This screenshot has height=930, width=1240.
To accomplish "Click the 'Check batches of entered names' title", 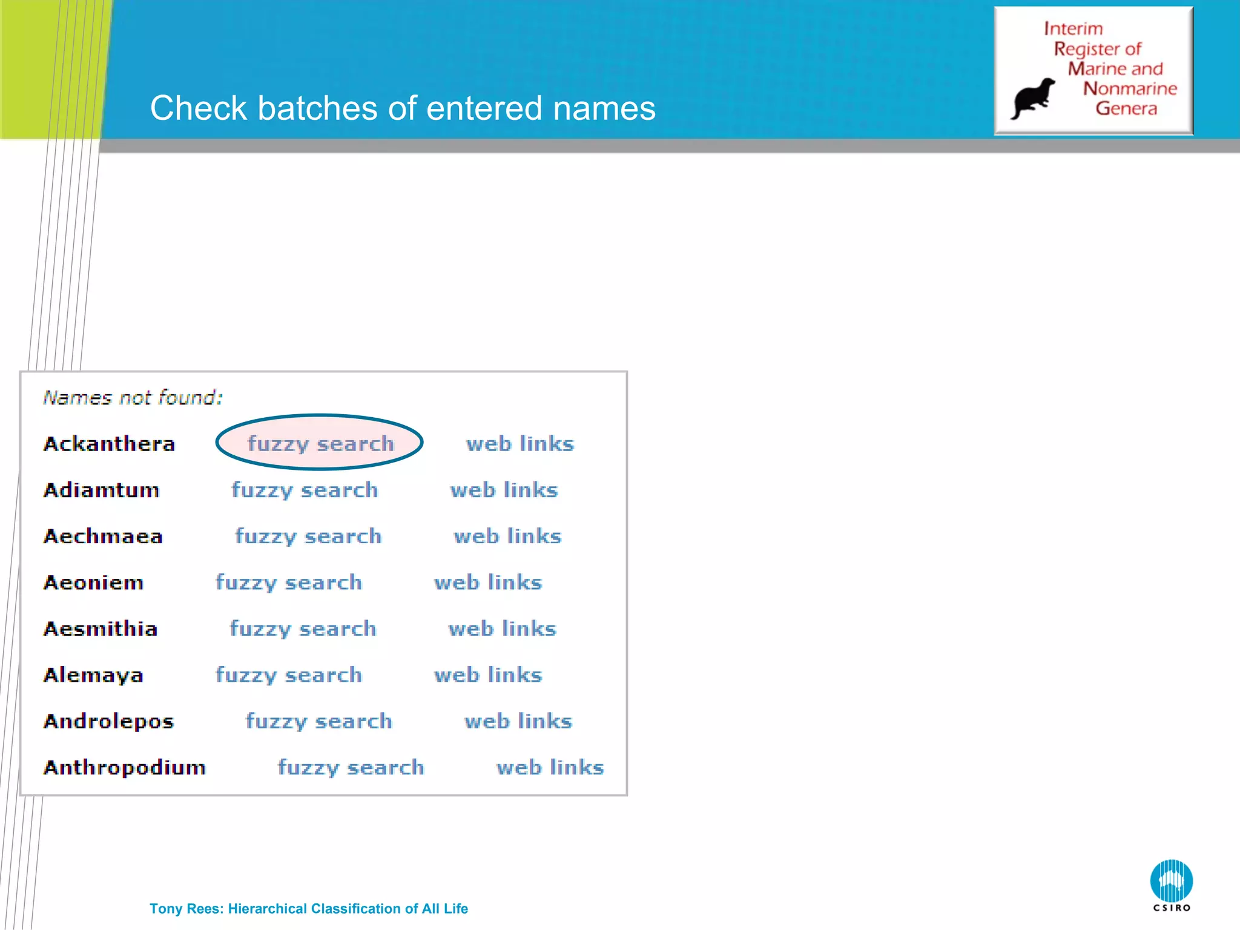I will [403, 108].
